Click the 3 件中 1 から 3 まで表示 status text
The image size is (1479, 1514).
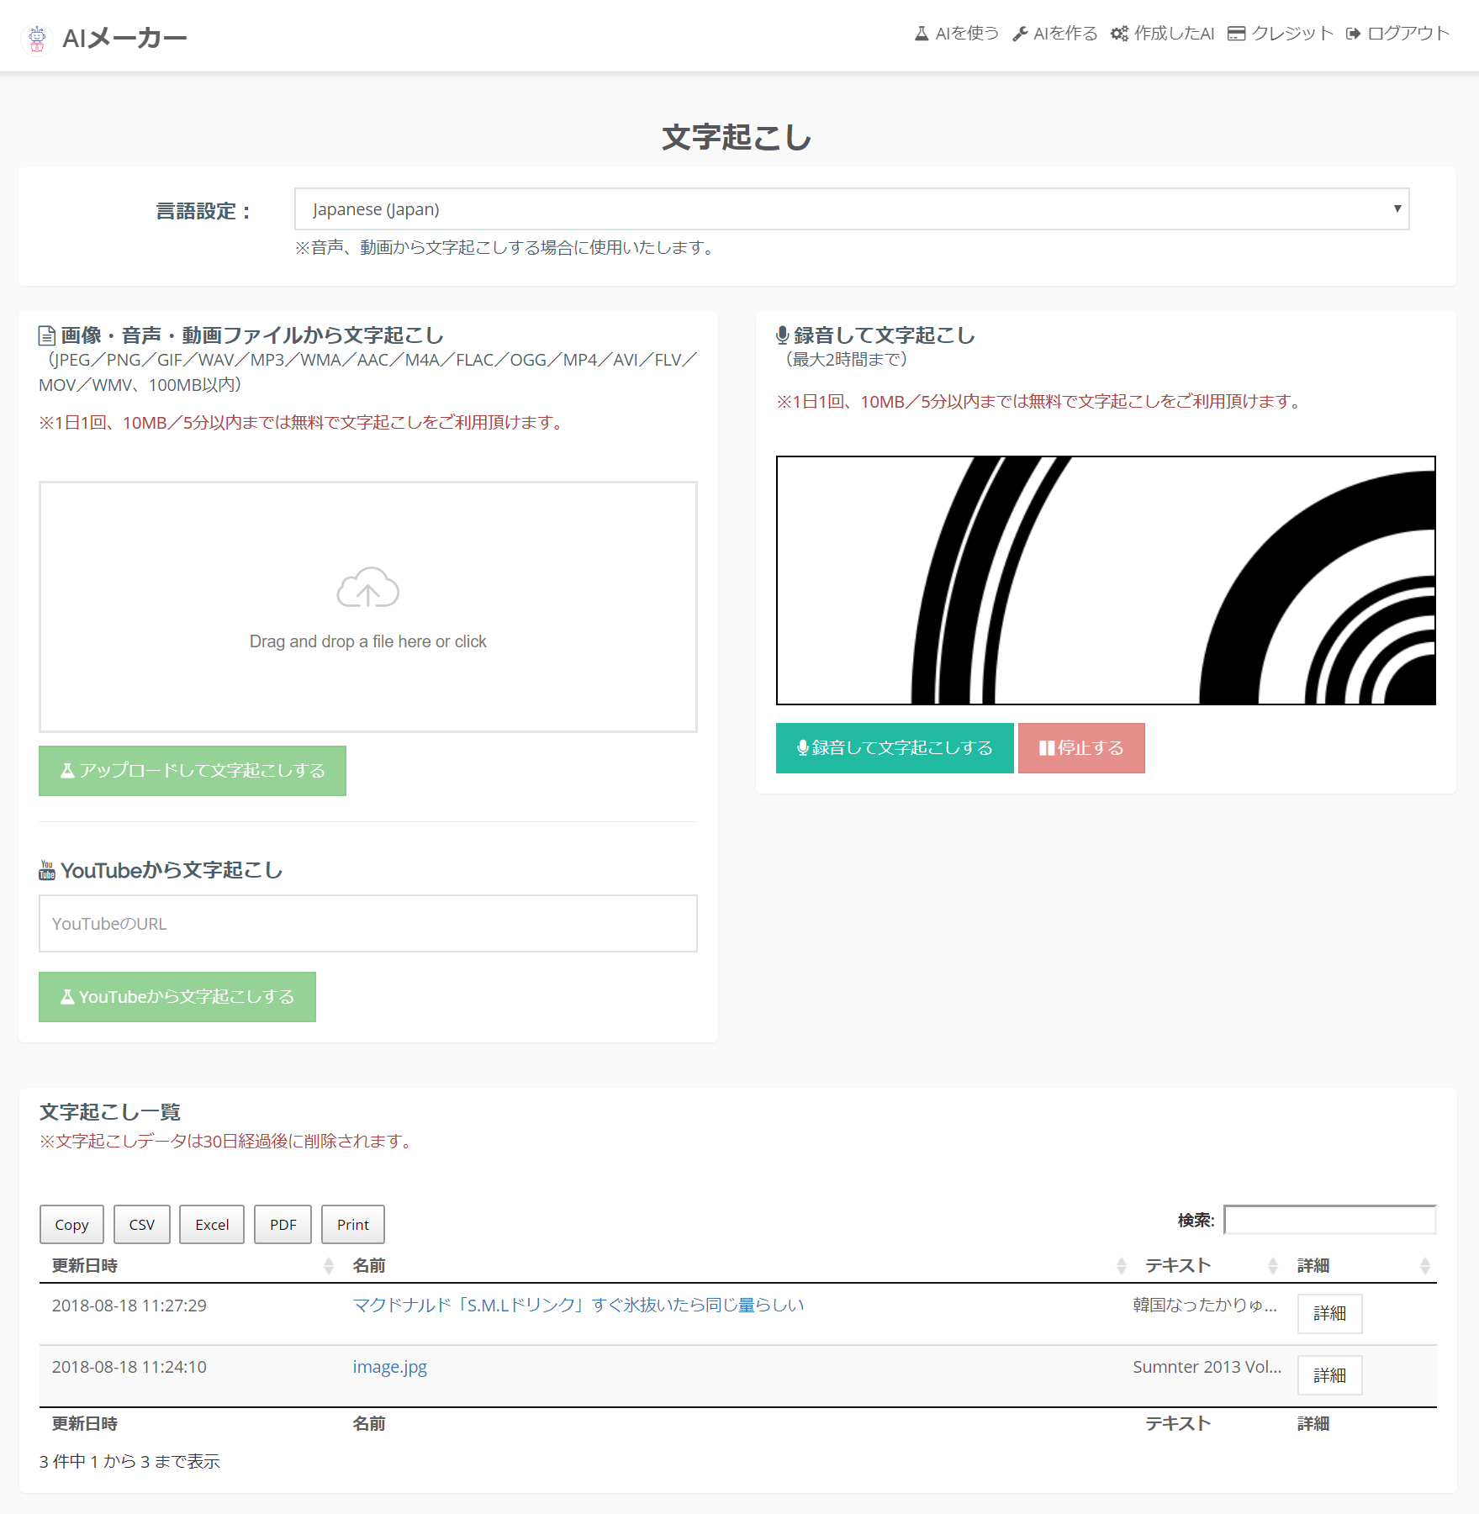click(129, 1462)
